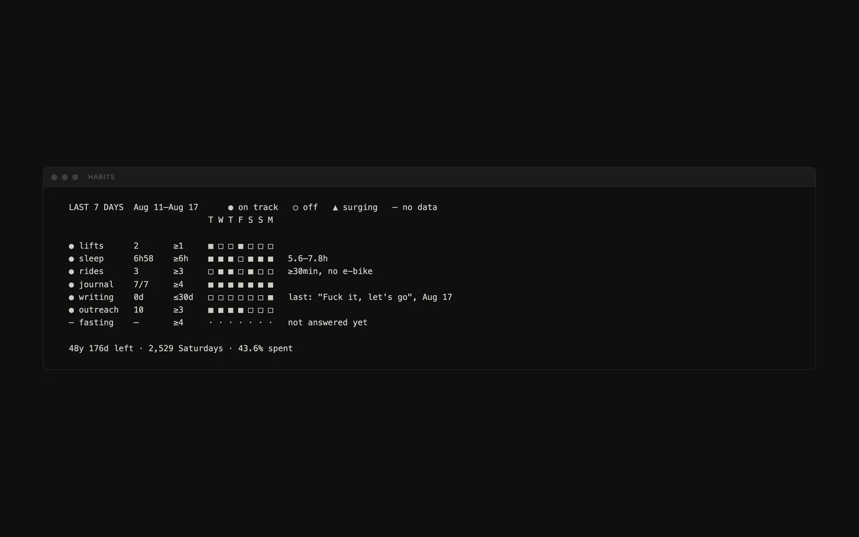Screen dimensions: 859x537
Task: Select the 'writing' habit name
Action: click(96, 297)
